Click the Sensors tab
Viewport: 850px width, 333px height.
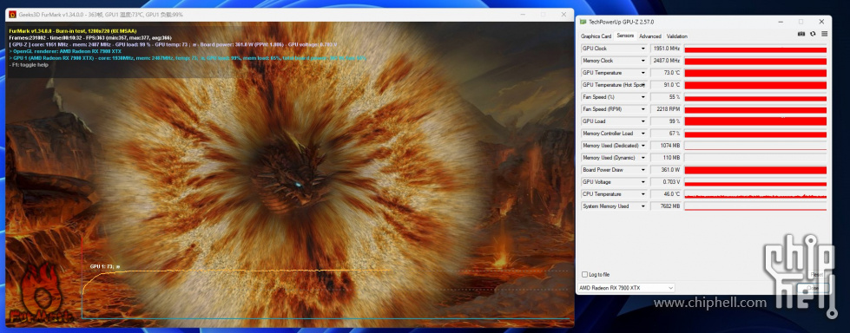(x=625, y=36)
